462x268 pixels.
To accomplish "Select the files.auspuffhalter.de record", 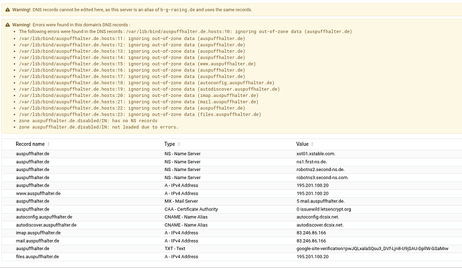I will pos(38,256).
